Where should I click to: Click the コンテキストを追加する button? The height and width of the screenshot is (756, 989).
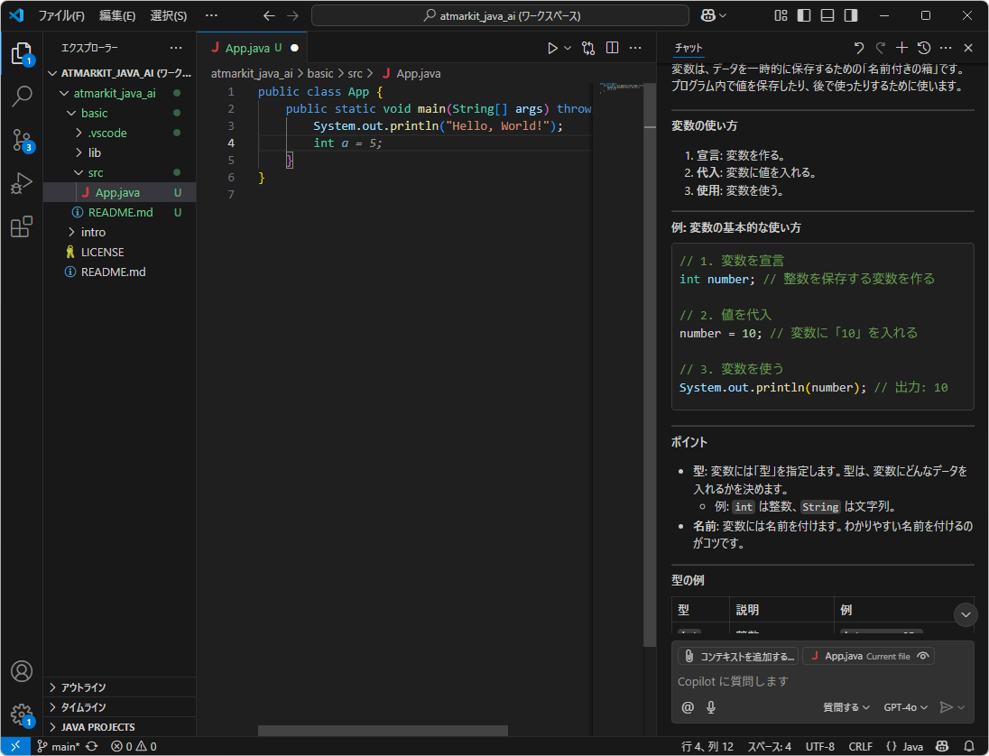tap(738, 656)
